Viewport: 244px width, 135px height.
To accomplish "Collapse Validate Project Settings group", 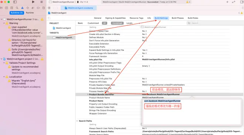I will pyautogui.click(x=4, y=63).
